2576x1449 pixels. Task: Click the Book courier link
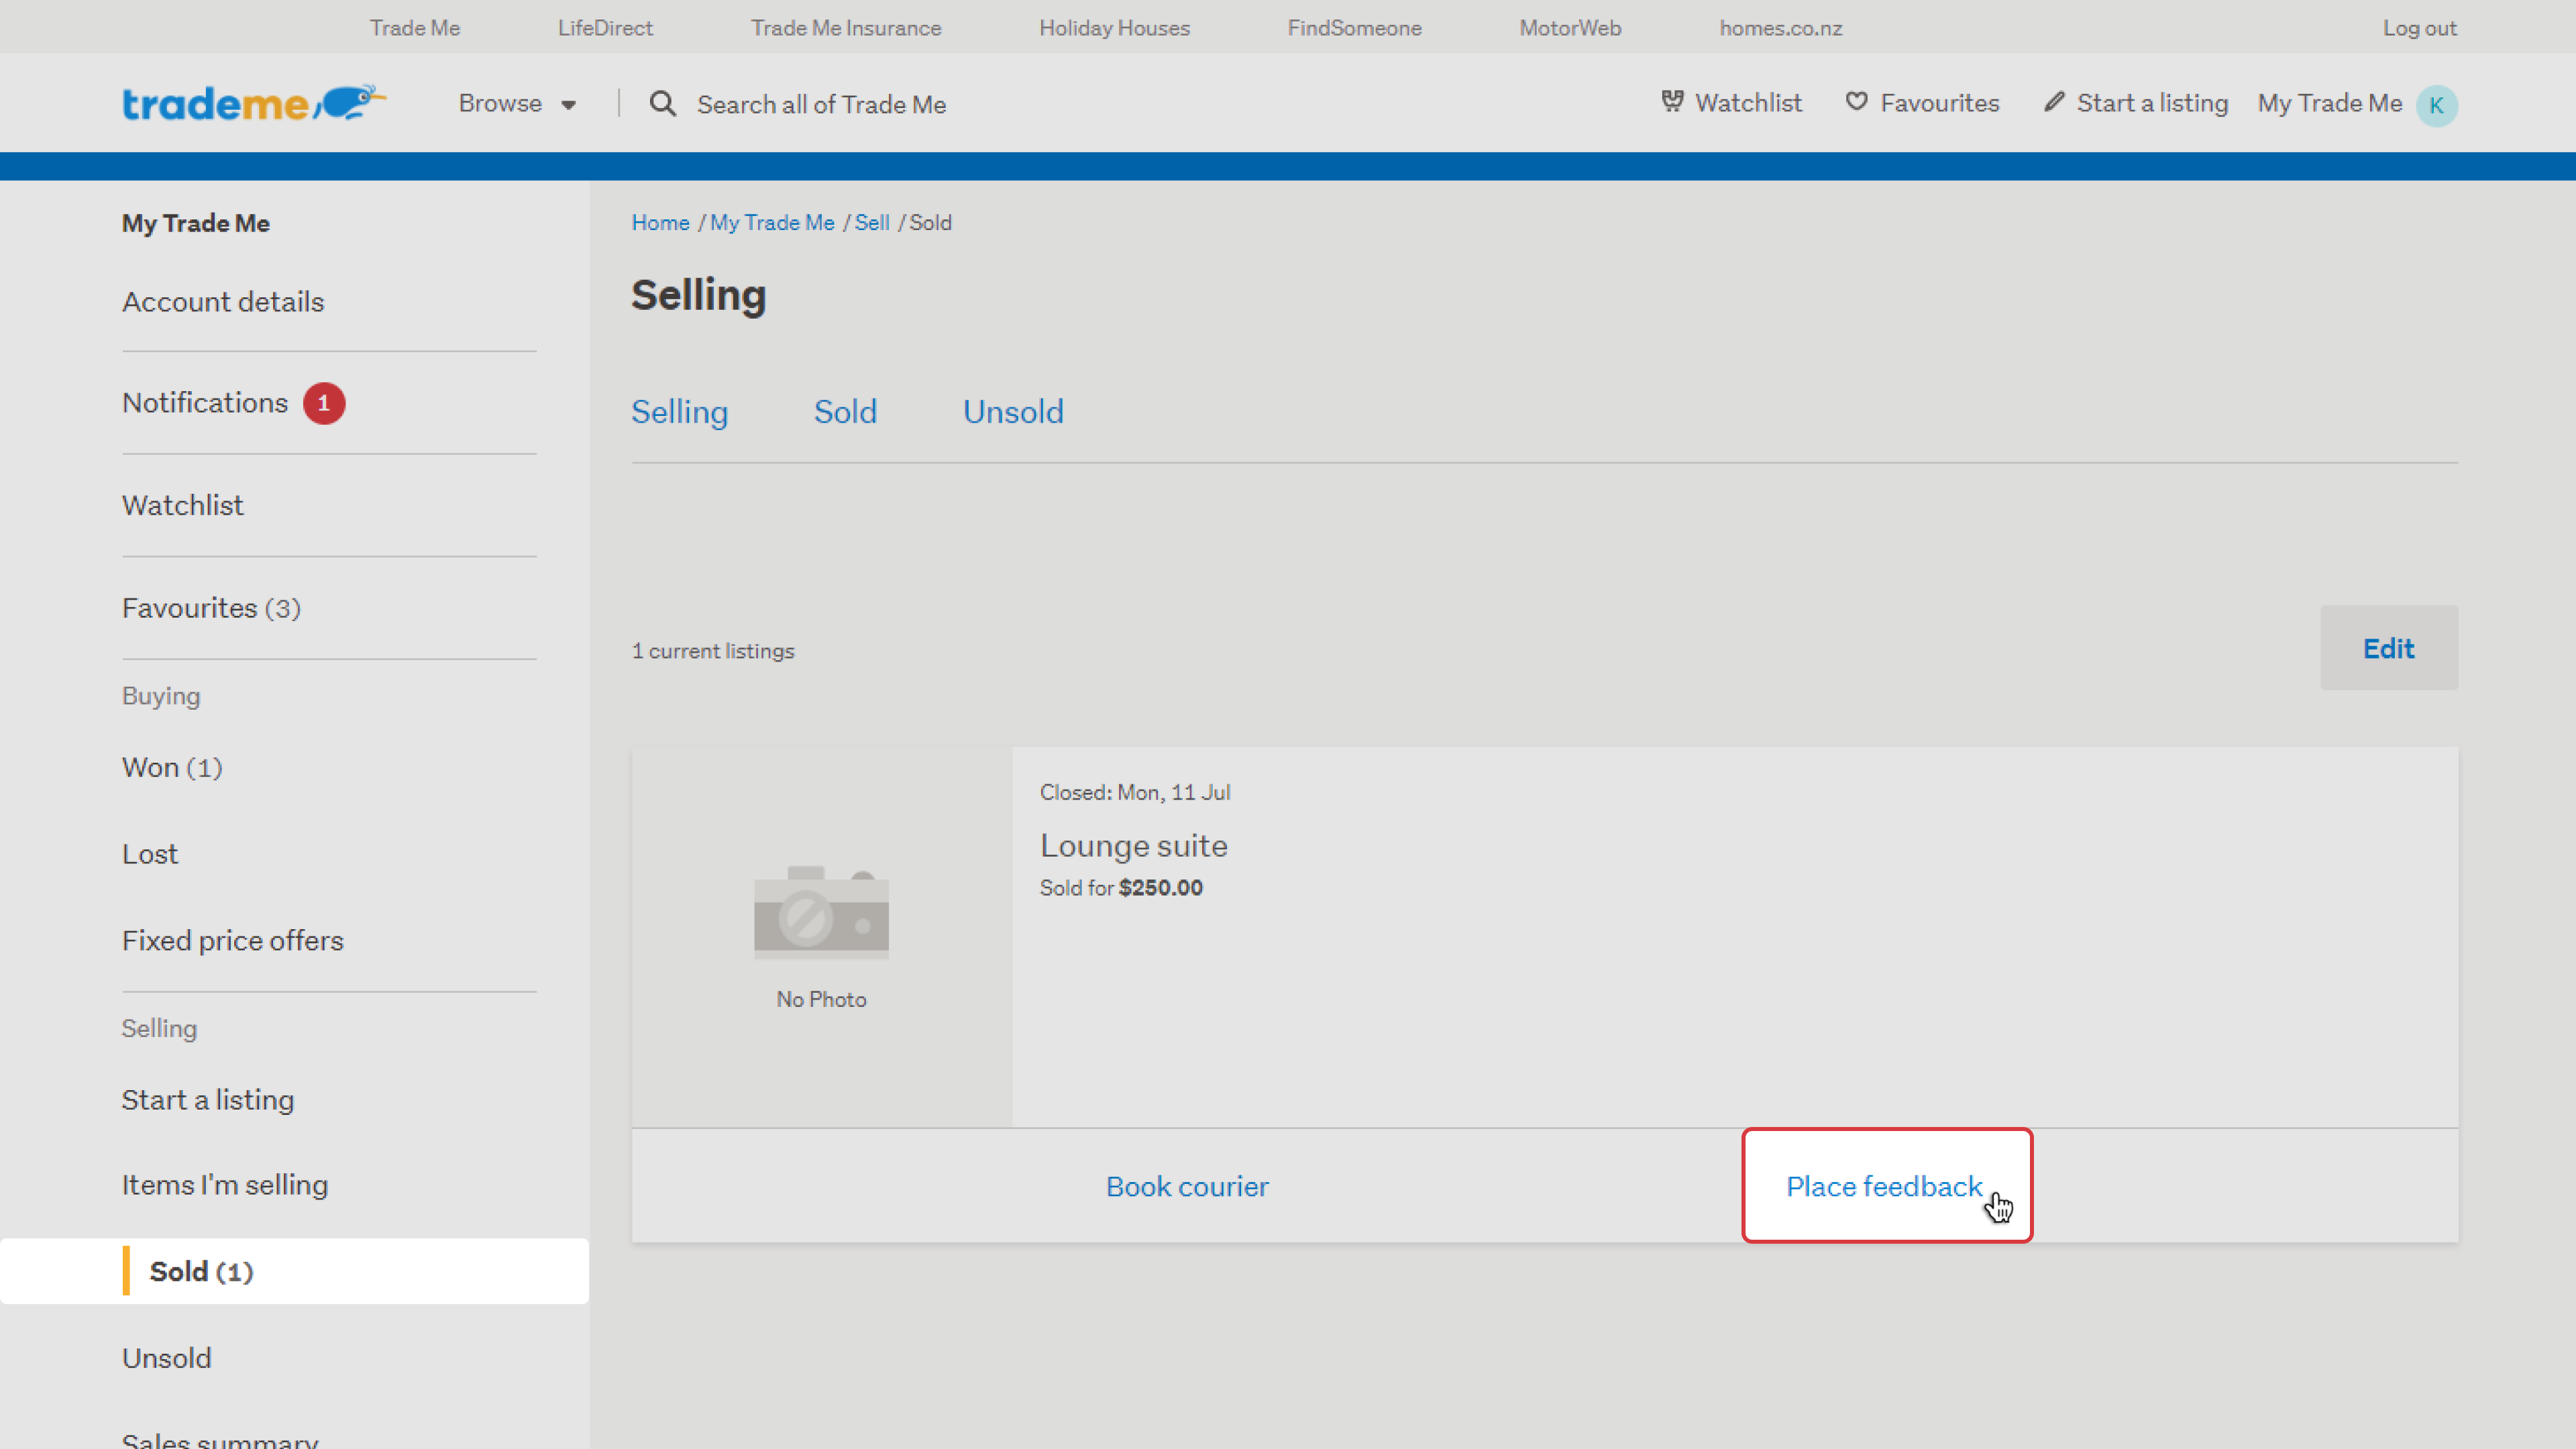(x=1187, y=1186)
